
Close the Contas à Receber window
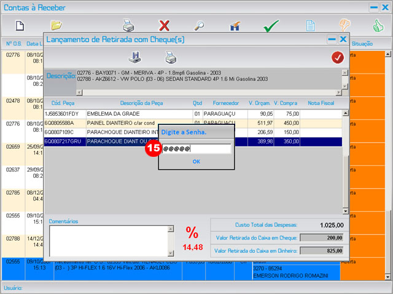point(385,7)
